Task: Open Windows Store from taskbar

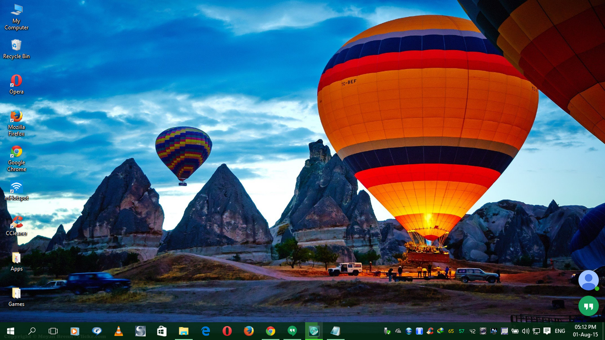Action: point(162,331)
